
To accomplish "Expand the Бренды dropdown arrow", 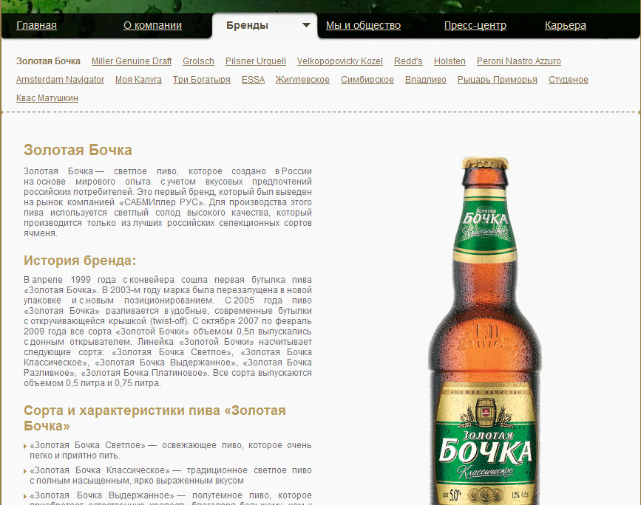I will tap(306, 25).
